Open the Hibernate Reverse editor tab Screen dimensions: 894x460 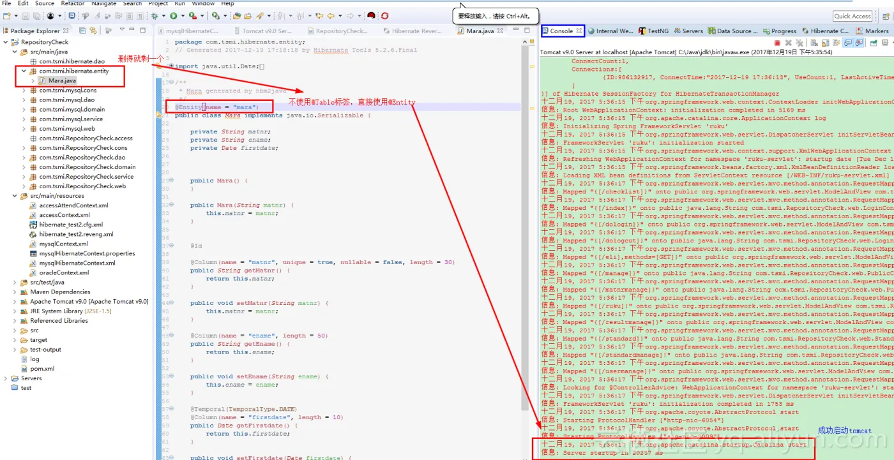click(x=412, y=31)
